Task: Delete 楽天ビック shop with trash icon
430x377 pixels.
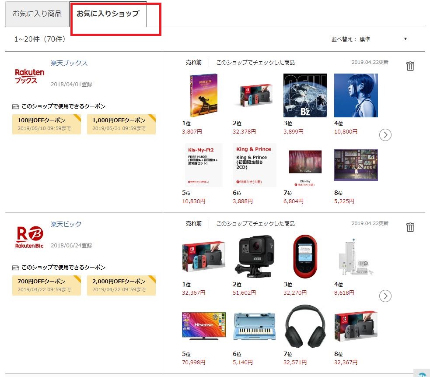Action: [x=410, y=227]
